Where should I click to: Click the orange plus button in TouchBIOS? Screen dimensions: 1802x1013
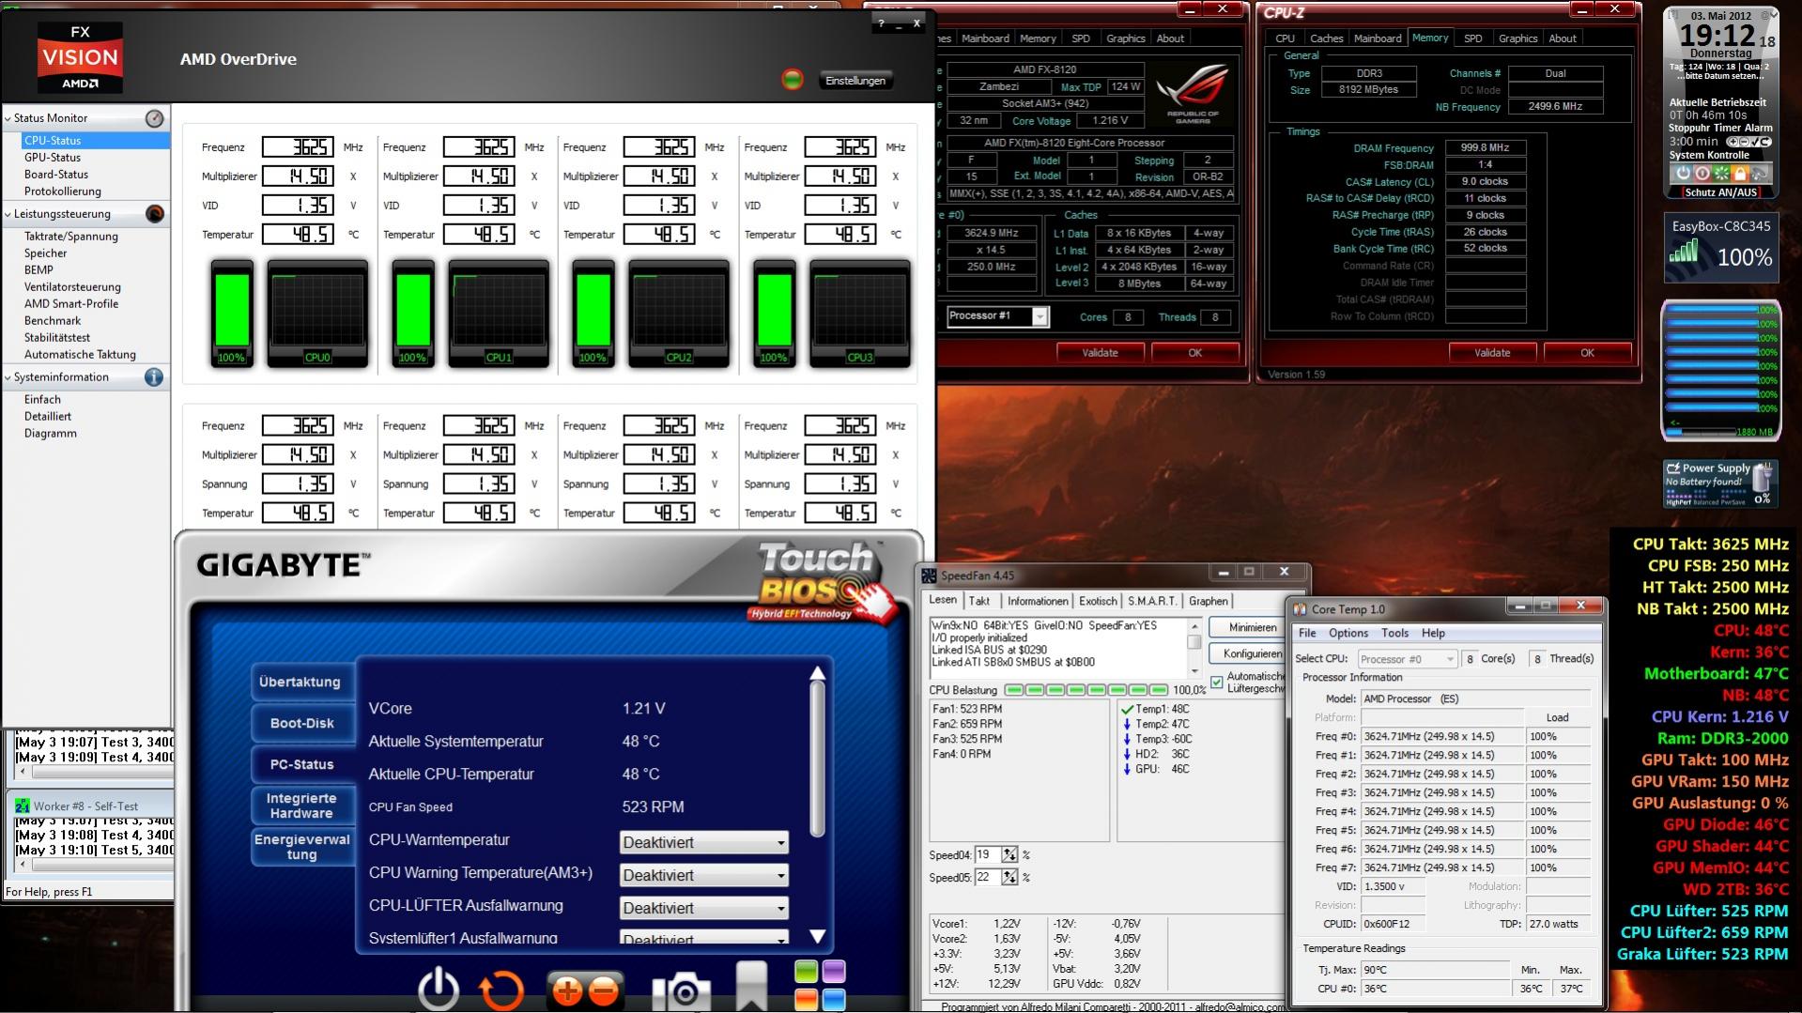567,990
